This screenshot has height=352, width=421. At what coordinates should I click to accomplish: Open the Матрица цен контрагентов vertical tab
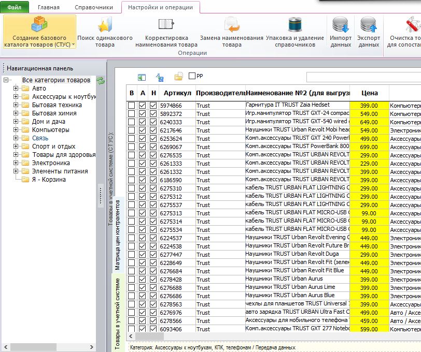118,235
